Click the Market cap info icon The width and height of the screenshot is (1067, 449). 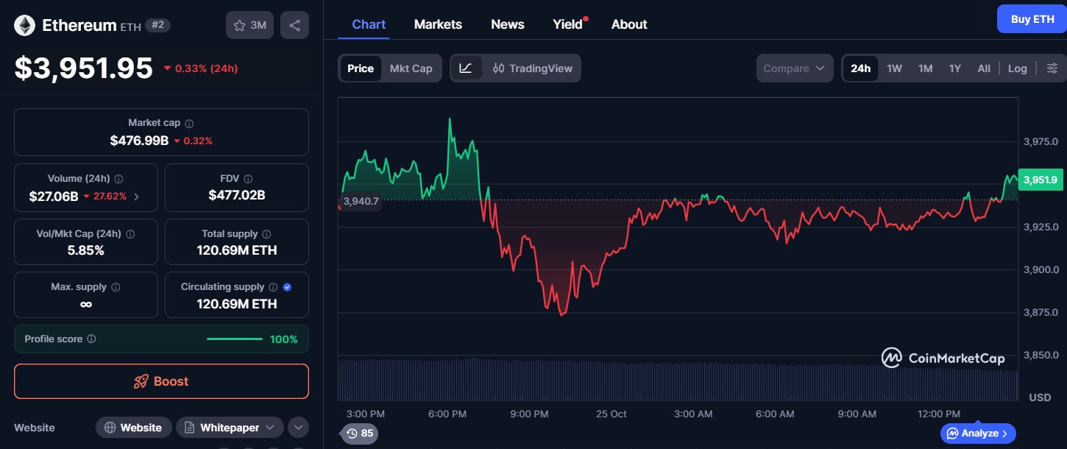(x=189, y=124)
